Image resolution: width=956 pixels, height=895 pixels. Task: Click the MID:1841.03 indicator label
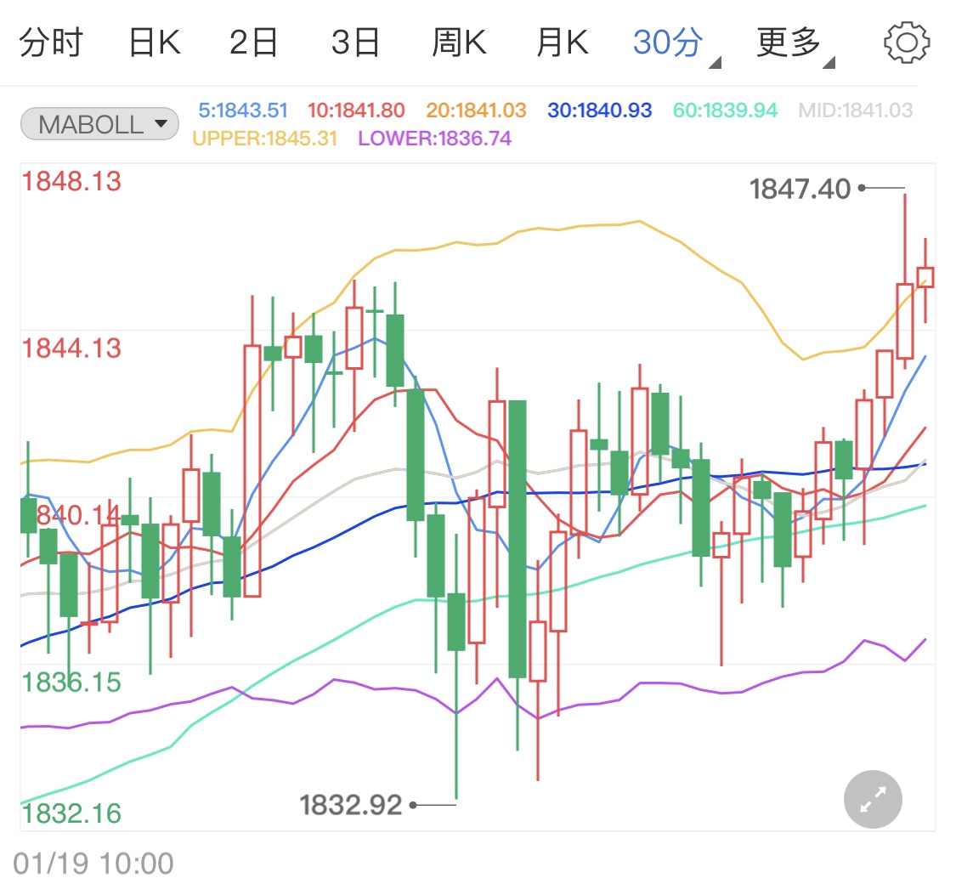pos(855,110)
